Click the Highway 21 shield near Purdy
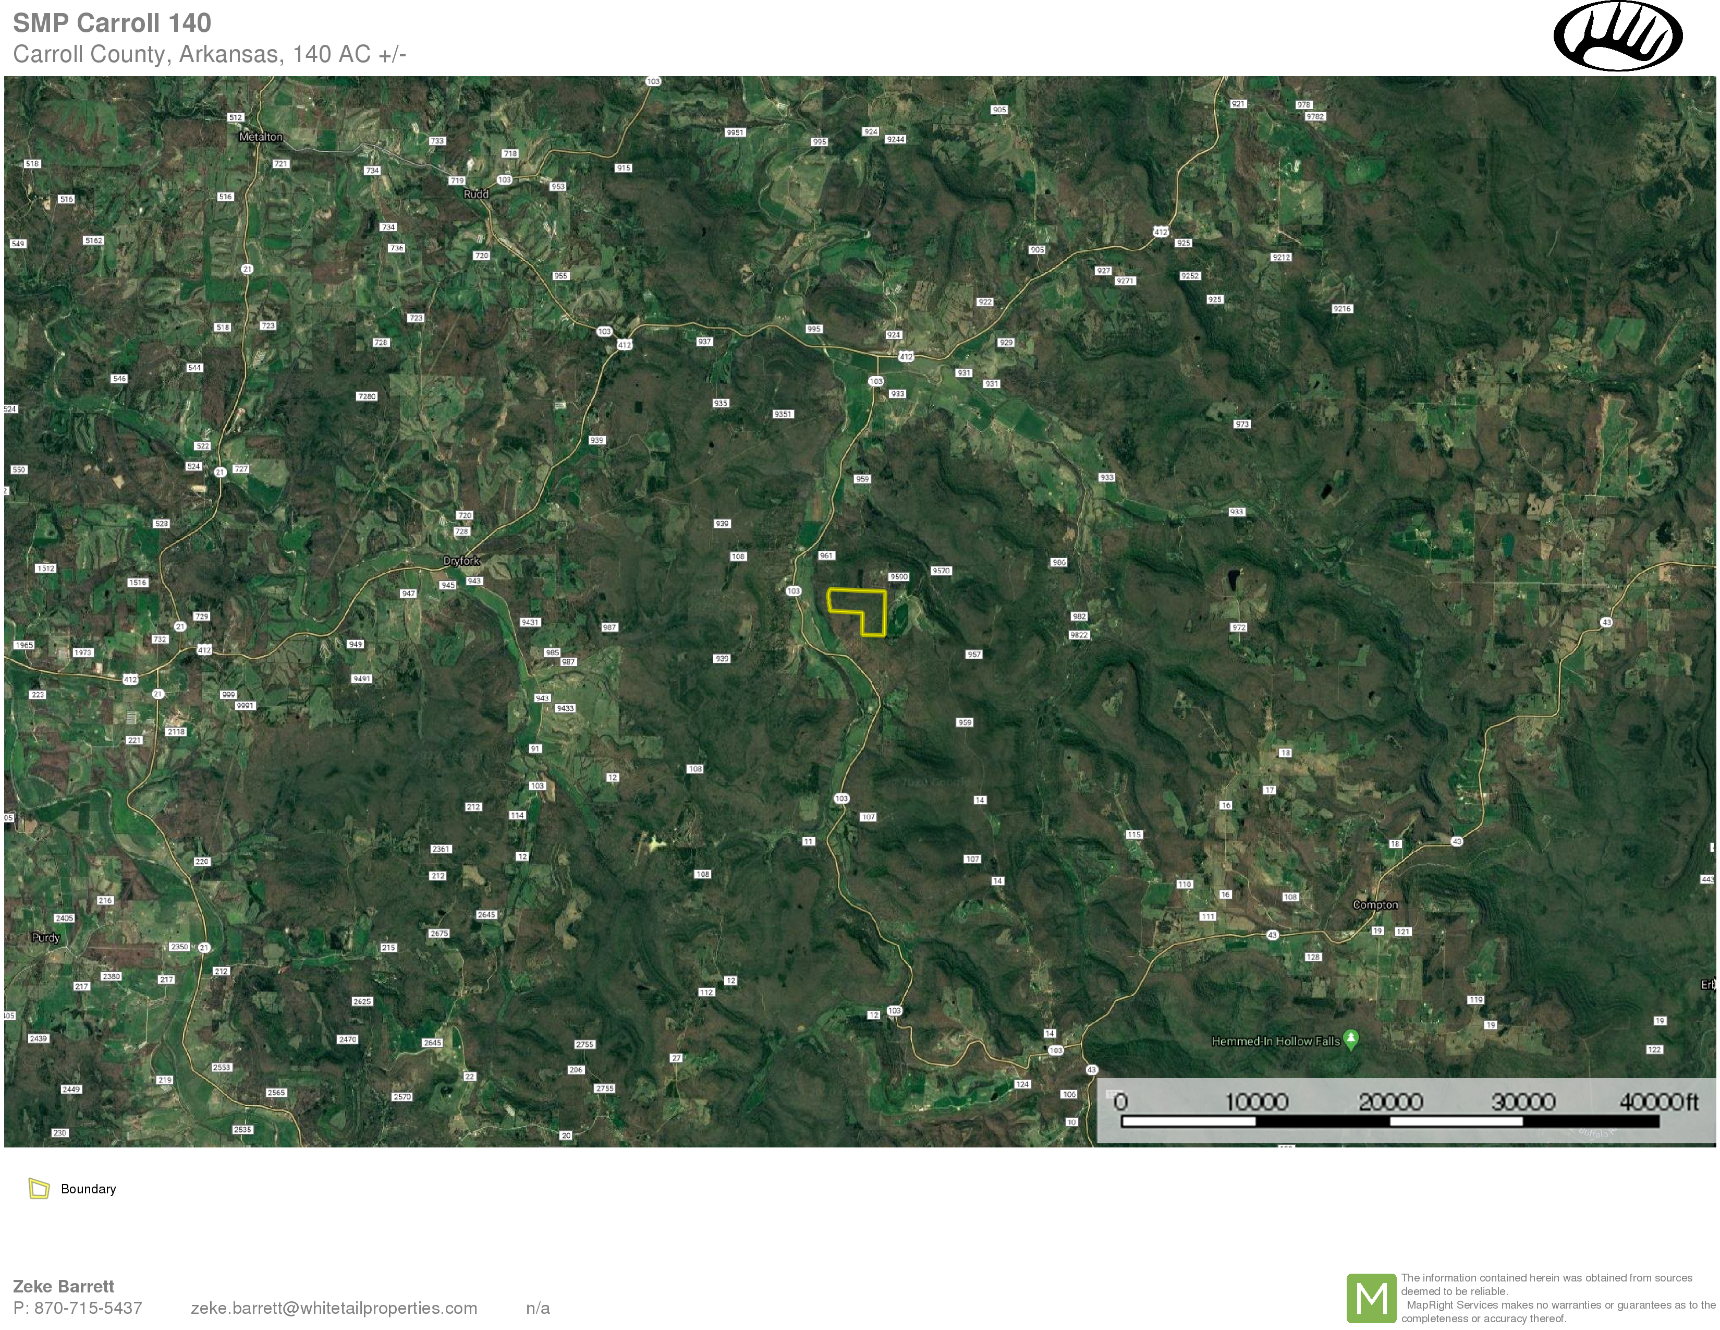1720x1330 pixels. 204,947
